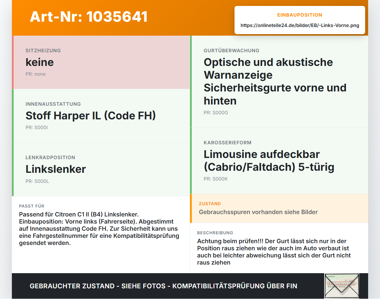This screenshot has height=299, width=380.
Task: Select 'Stoff Harper IL (Code FH)' value
Action: (x=91, y=116)
